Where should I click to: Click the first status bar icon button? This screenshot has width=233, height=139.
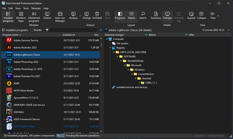coord(59,135)
